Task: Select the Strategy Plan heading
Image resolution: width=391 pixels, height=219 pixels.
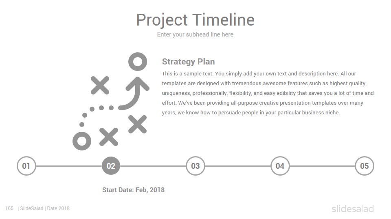Action: [188, 62]
